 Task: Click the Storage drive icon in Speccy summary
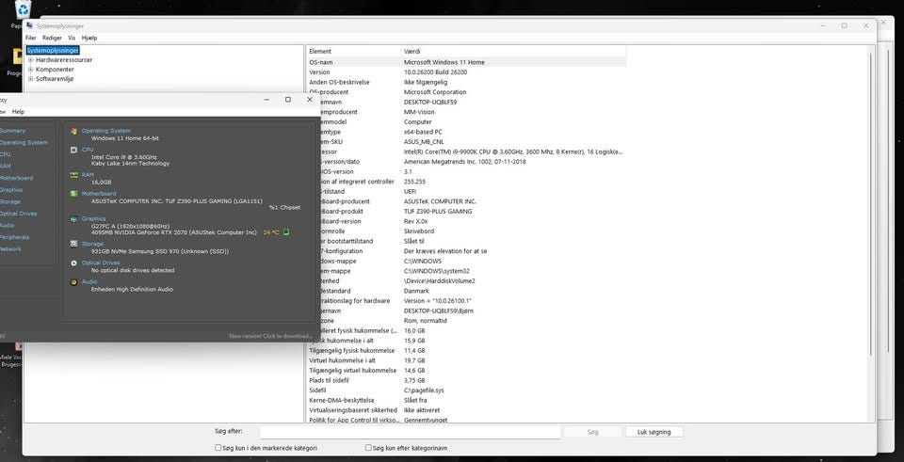pyautogui.click(x=73, y=244)
